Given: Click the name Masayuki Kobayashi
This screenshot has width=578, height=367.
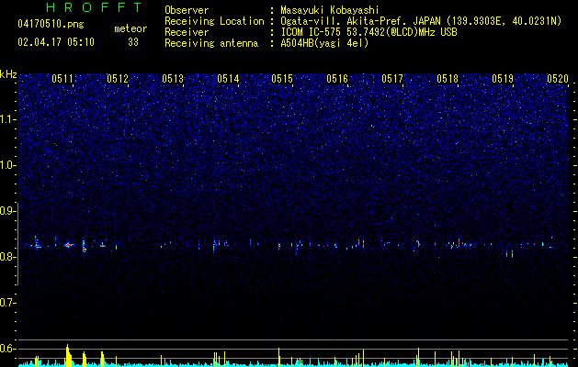Looking at the screenshot, I should pos(330,10).
